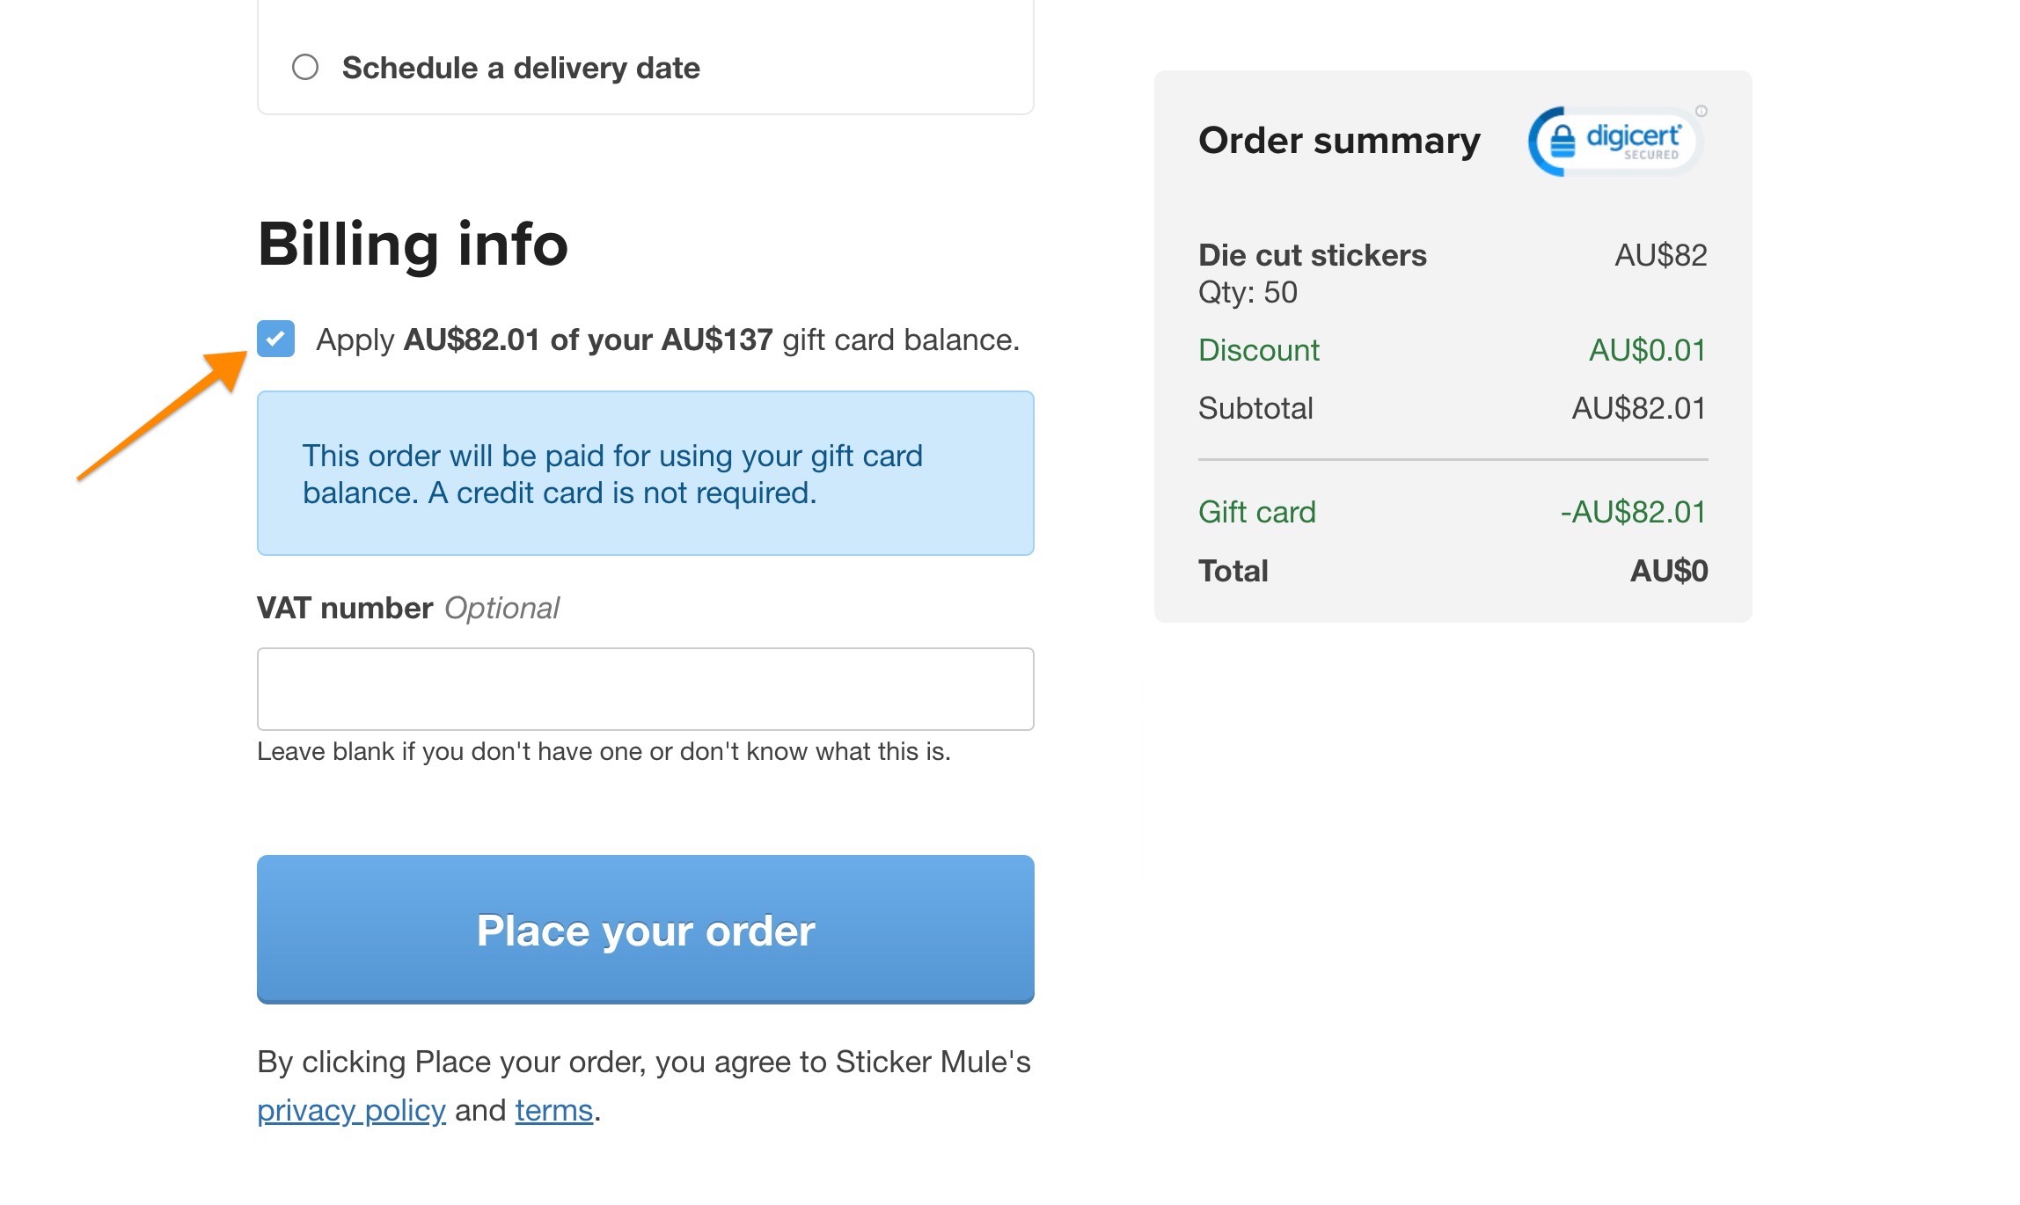Select the Schedule a delivery date option
Screen dimensions: 2020x1205
pos(304,65)
